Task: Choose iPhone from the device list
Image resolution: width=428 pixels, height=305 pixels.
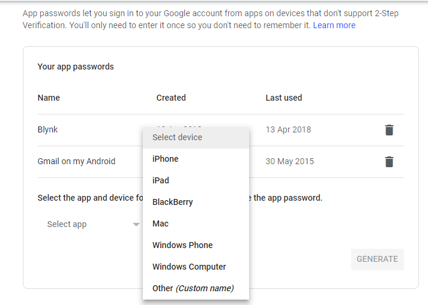Action: (x=166, y=159)
